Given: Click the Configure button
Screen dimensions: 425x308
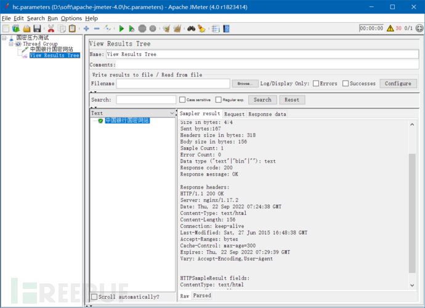Looking at the screenshot, I should click(398, 84).
